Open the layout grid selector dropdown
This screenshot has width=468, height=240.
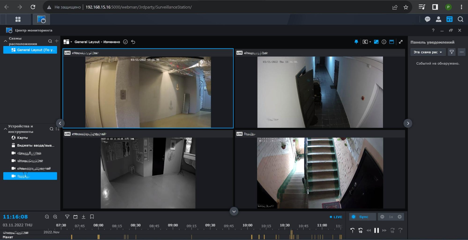tap(68, 42)
